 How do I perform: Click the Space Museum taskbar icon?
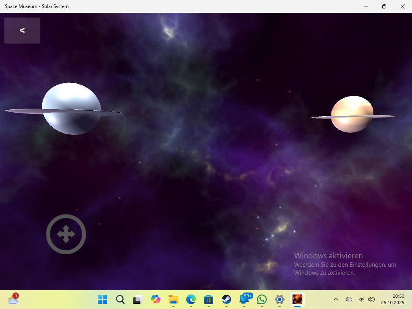(x=297, y=299)
